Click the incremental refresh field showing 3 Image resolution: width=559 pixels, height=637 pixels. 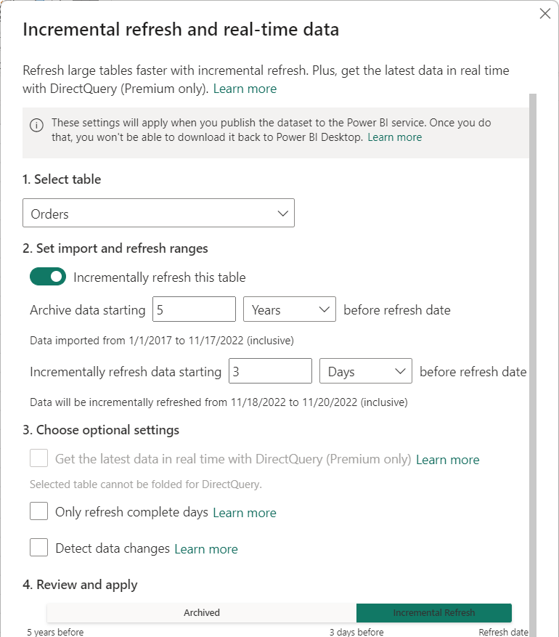(x=270, y=370)
